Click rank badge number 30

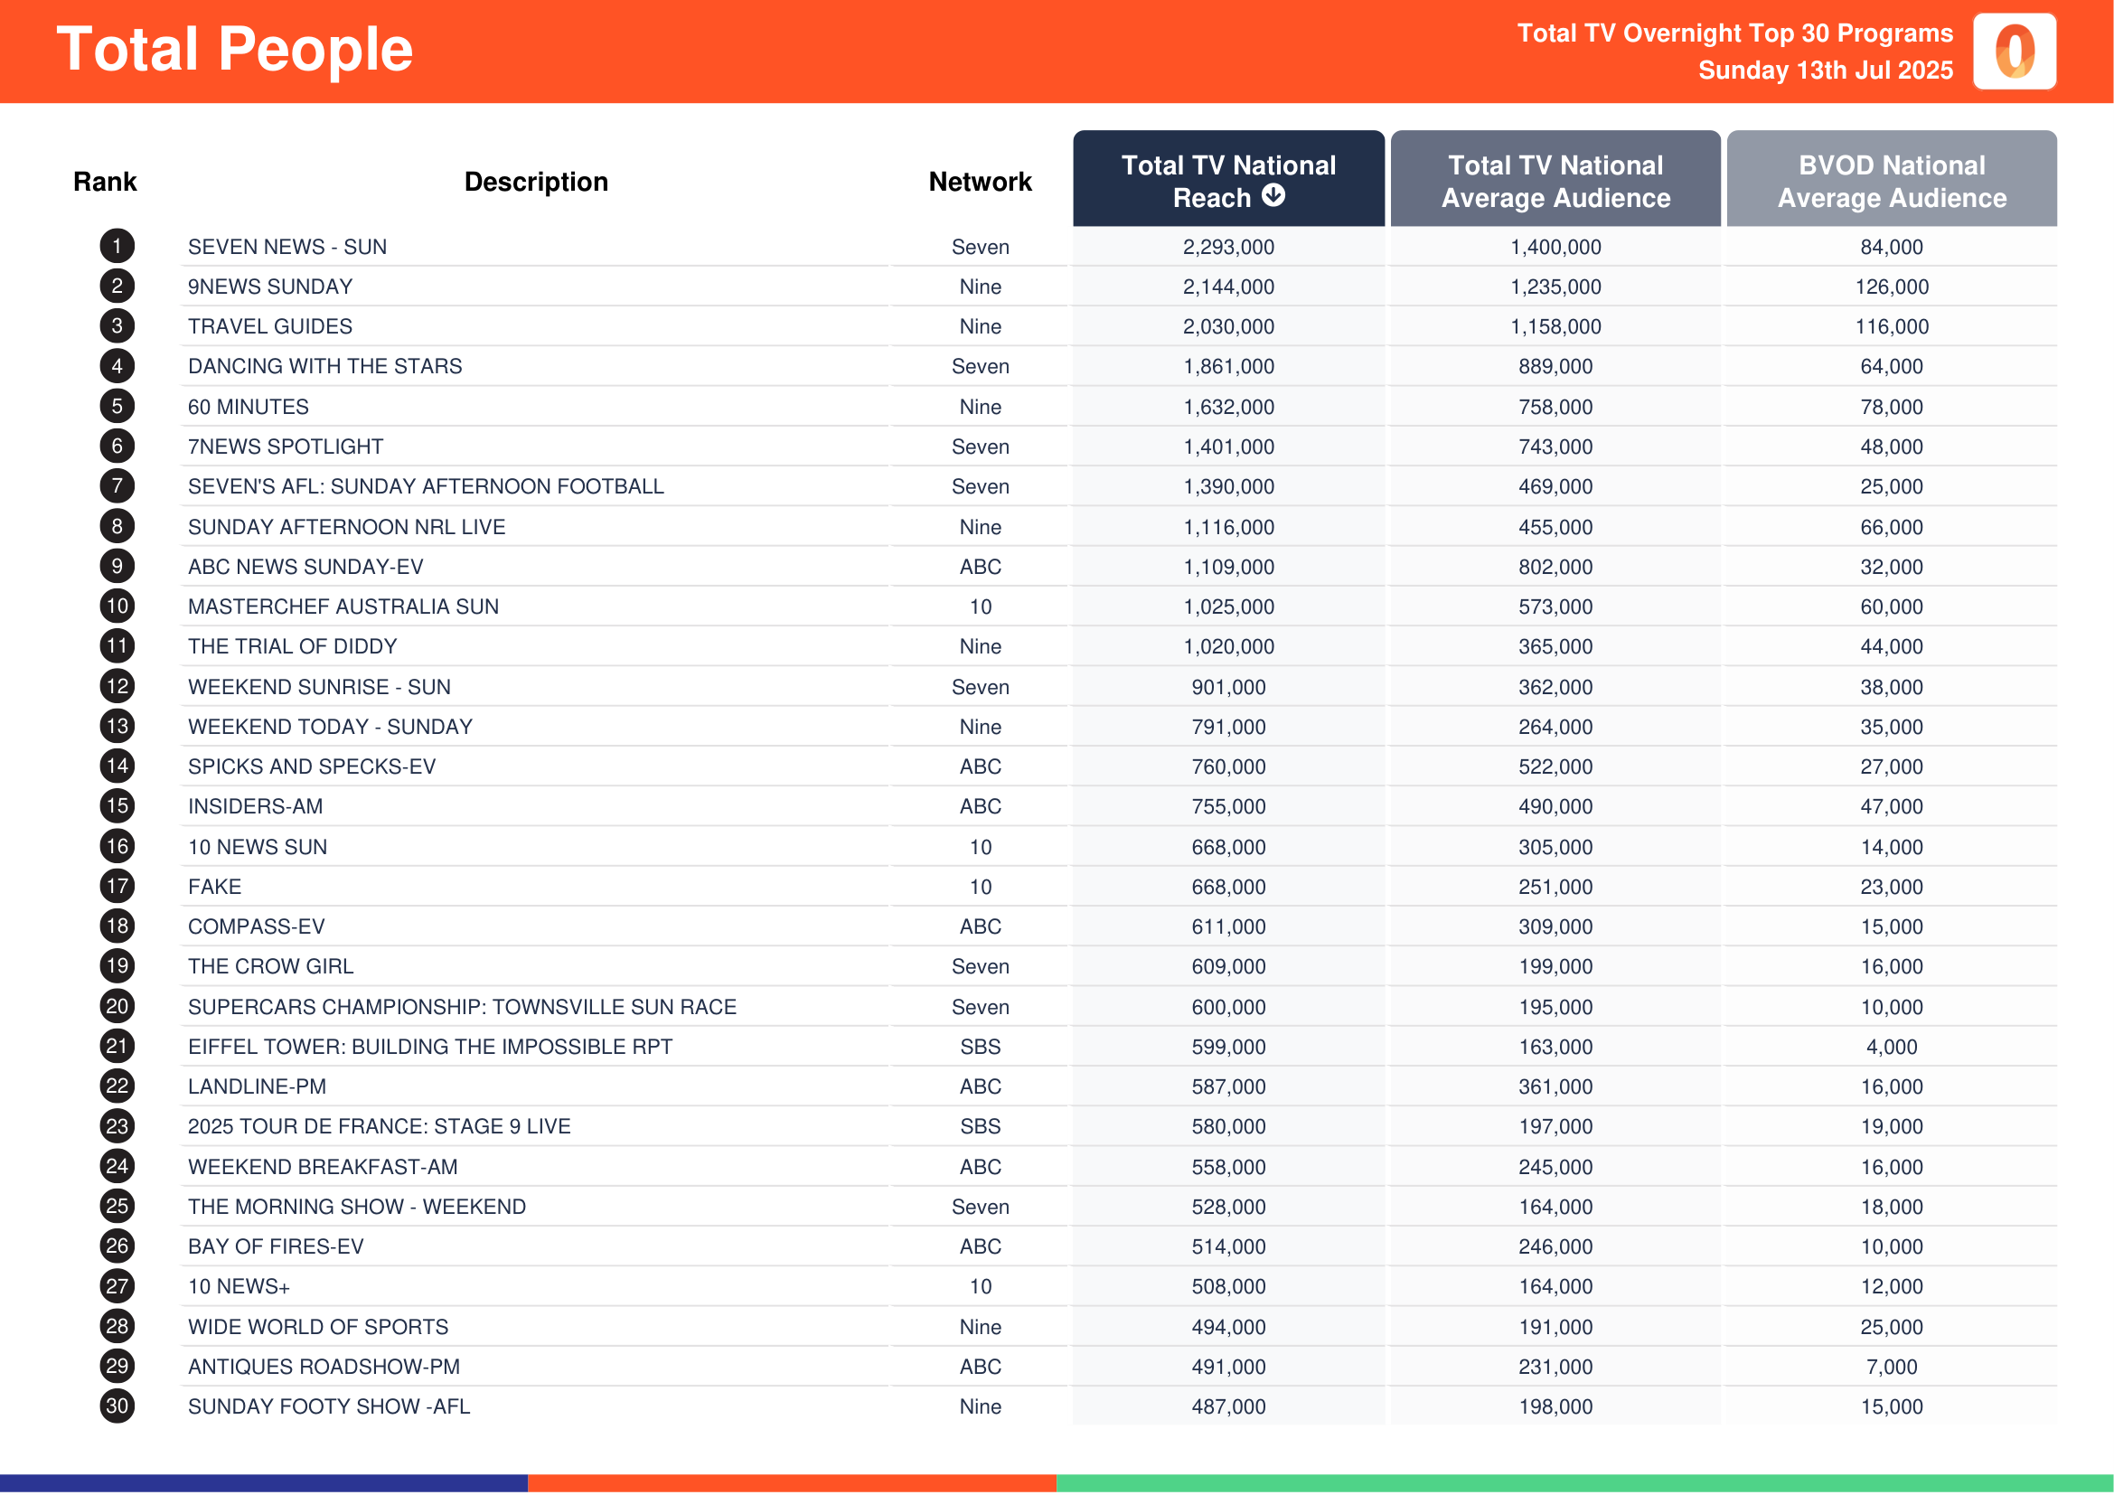pos(117,1406)
